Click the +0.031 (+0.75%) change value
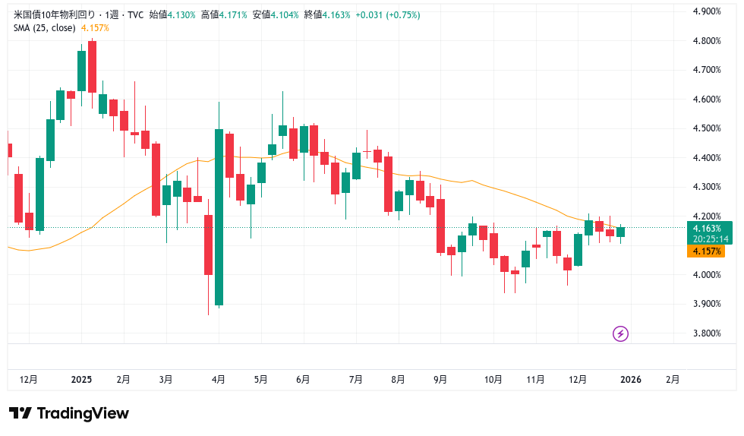744x436 pixels. [x=387, y=14]
